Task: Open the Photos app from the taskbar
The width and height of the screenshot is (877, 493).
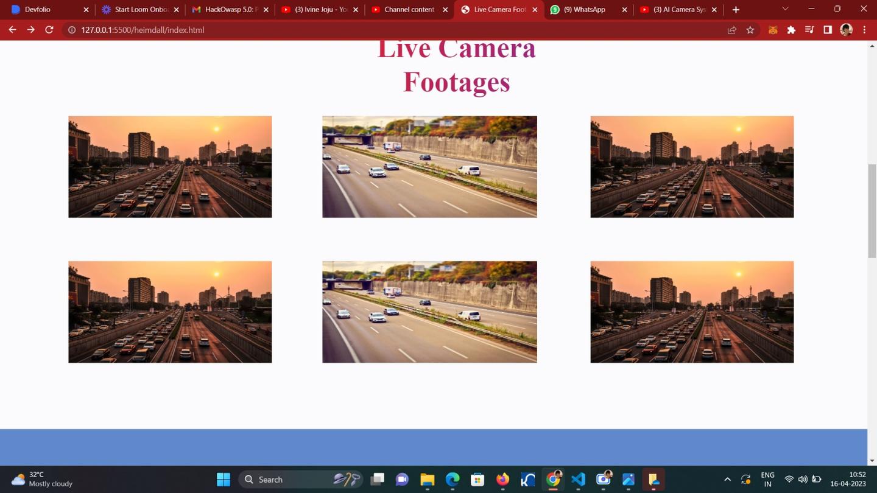Action: pos(629,480)
